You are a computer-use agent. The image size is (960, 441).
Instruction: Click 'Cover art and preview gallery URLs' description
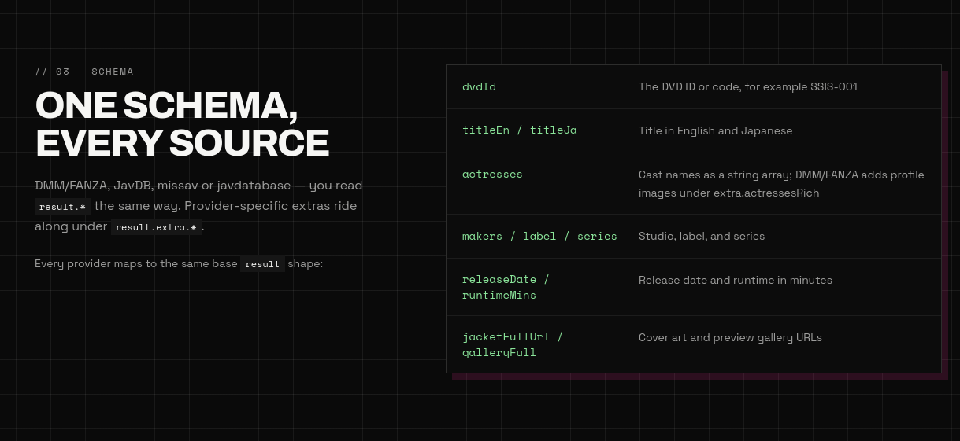click(x=730, y=337)
